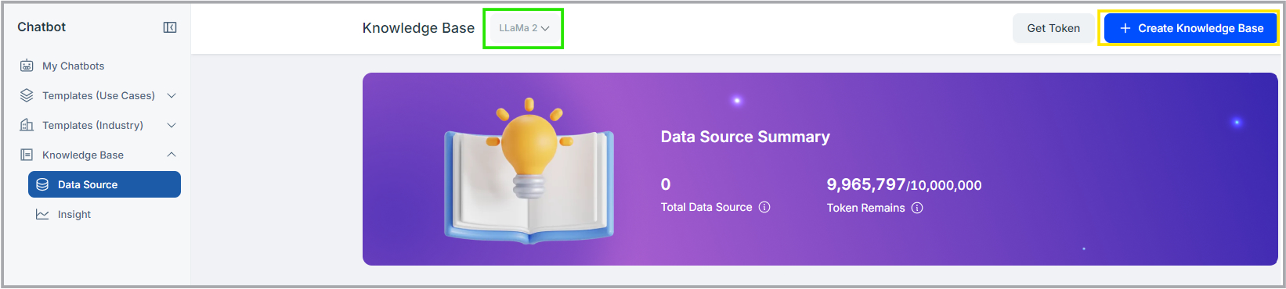Click the My Chatbots robot icon

(x=27, y=66)
